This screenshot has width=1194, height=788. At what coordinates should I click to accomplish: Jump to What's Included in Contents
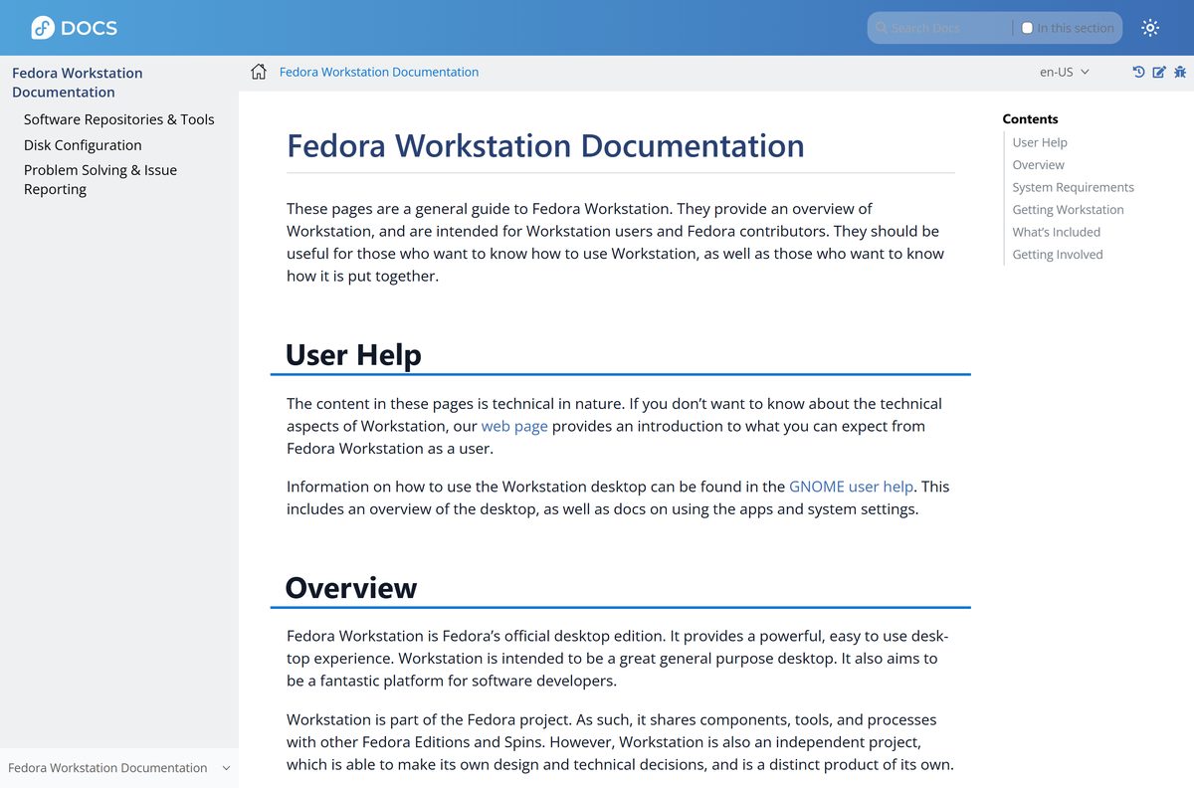click(x=1056, y=232)
